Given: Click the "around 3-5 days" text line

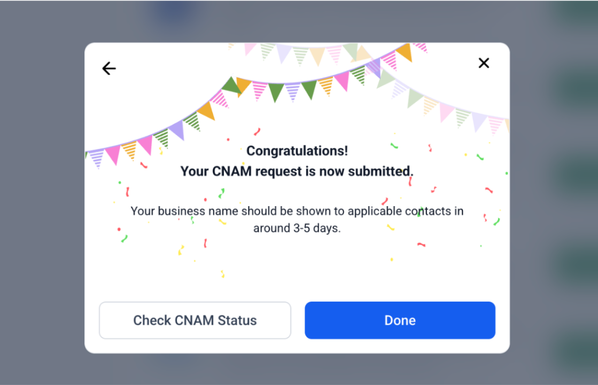Looking at the screenshot, I should (x=297, y=228).
